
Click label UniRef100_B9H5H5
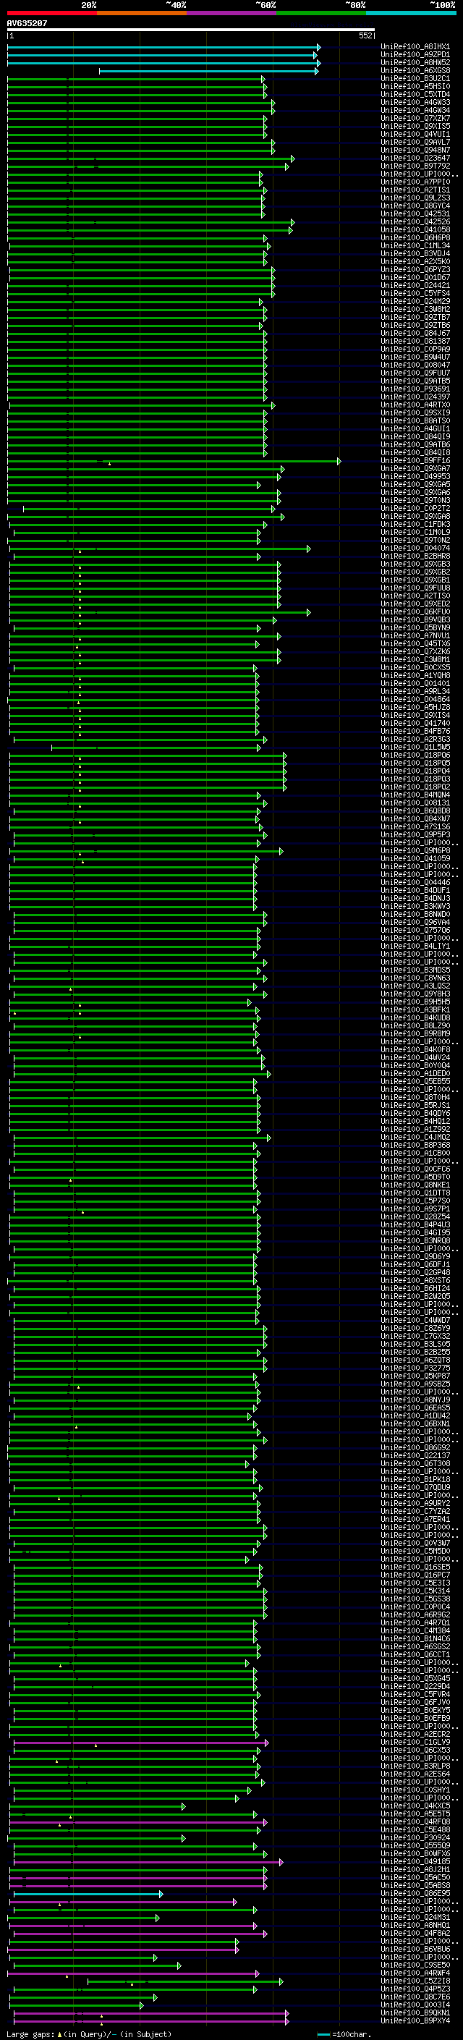pos(415,1002)
